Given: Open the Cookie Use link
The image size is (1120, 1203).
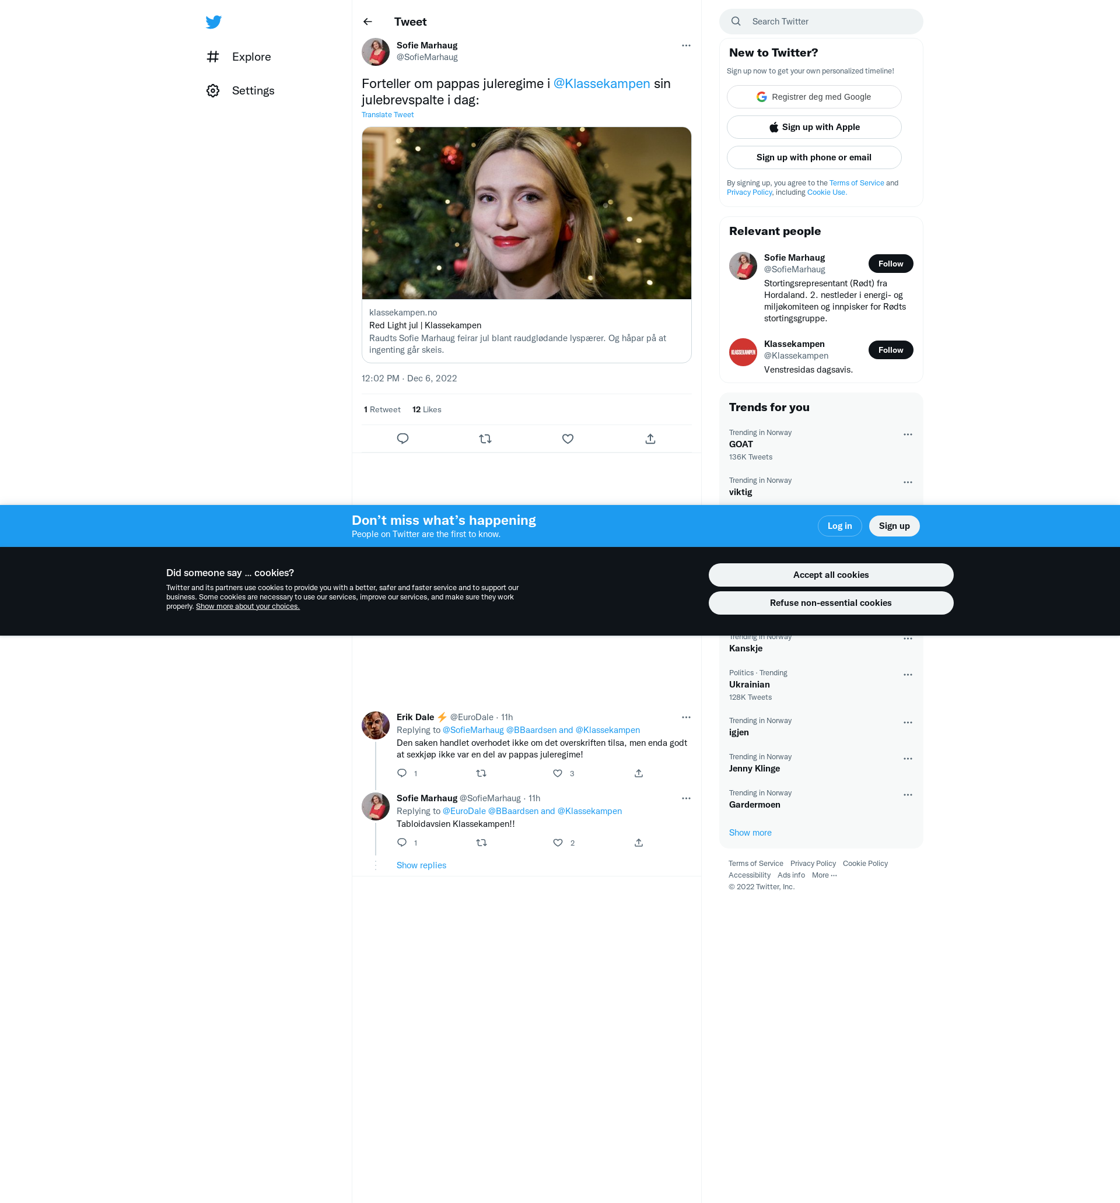Looking at the screenshot, I should coord(827,192).
